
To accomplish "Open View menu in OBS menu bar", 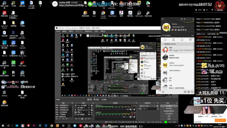I will point(71,31).
